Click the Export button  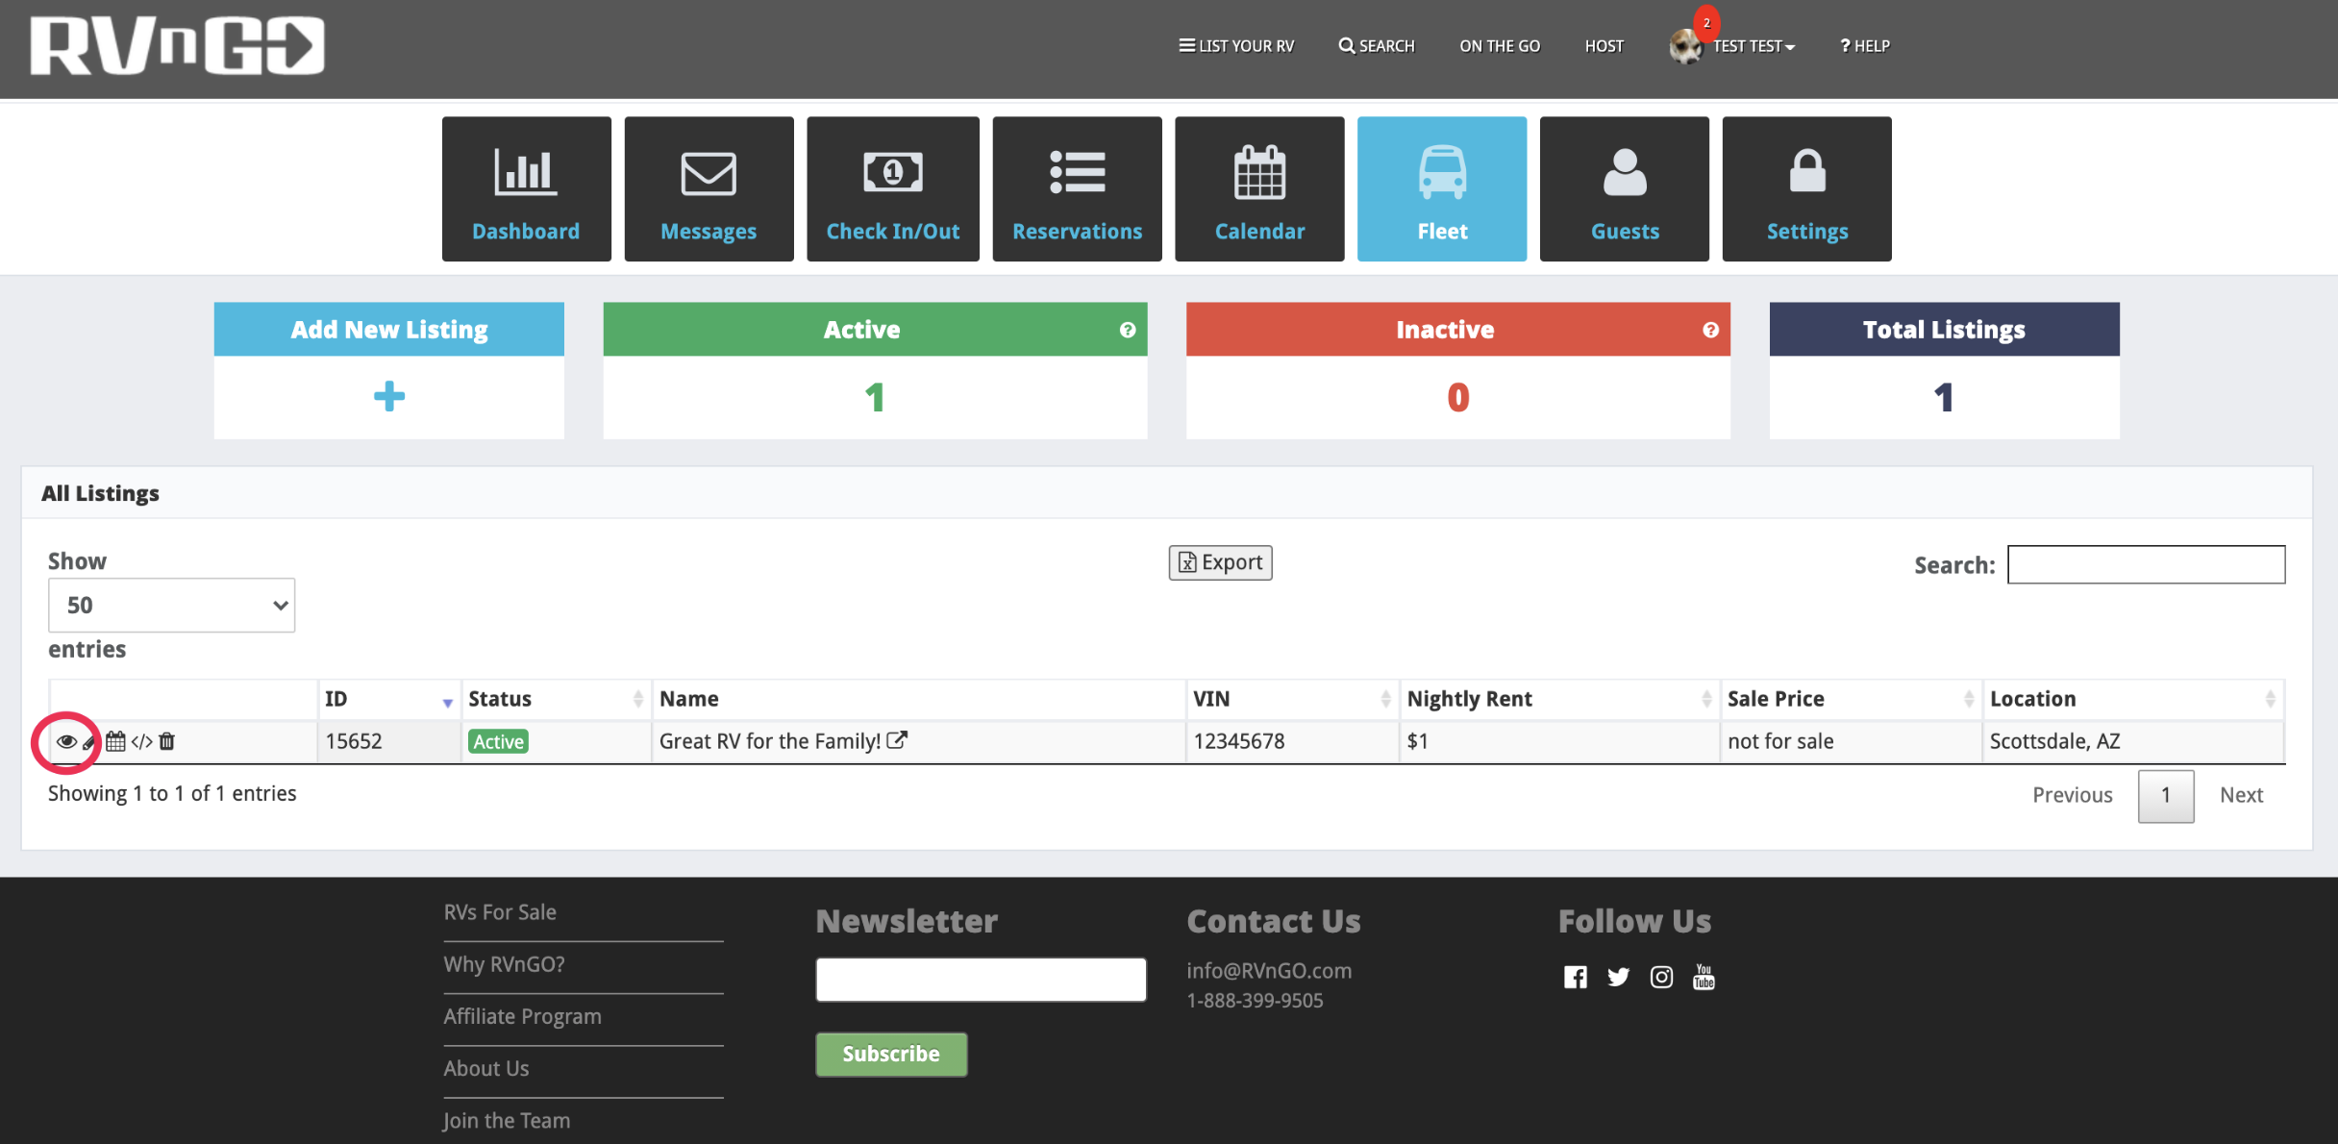pyautogui.click(x=1220, y=562)
